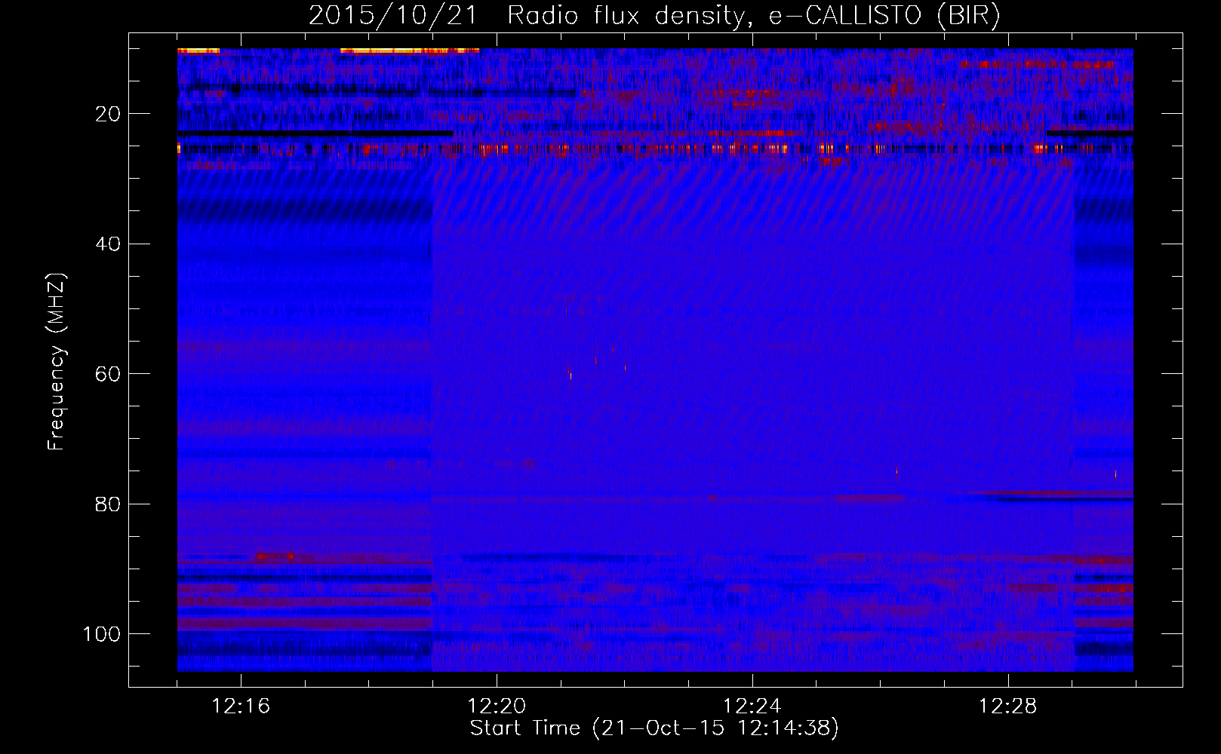This screenshot has width=1221, height=754.
Task: Click the '12:20' time tick label
Action: tap(497, 706)
